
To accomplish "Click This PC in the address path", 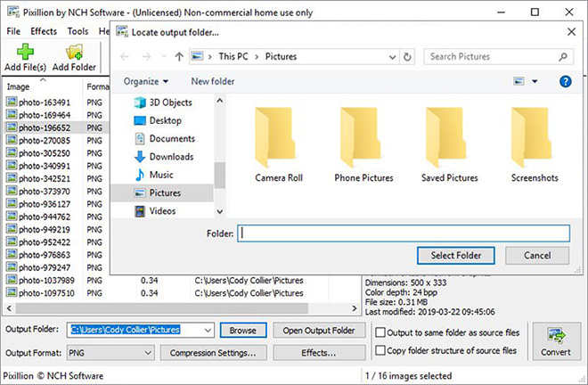I will pos(233,57).
